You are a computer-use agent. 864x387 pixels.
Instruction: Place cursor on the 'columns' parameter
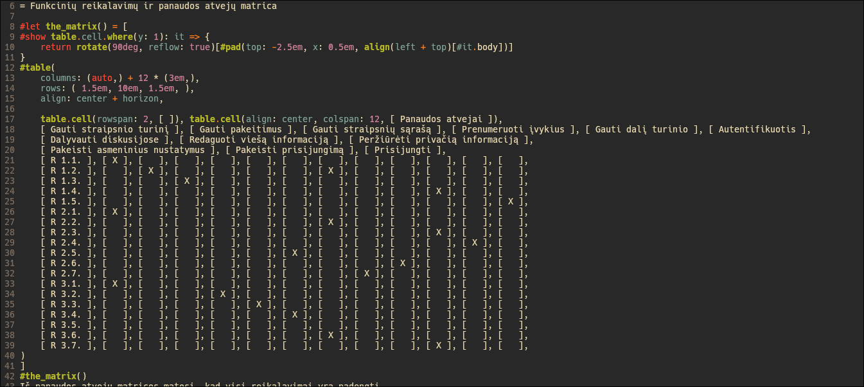61,78
